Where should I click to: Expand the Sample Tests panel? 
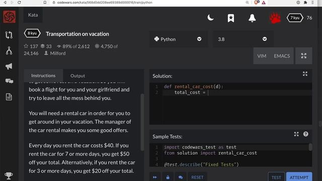[x=296, y=134]
